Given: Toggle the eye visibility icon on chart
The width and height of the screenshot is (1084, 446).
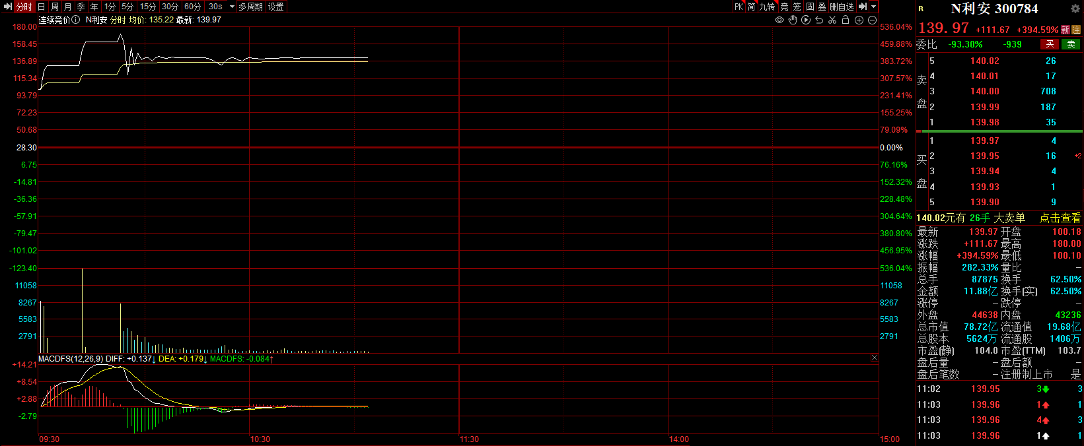Looking at the screenshot, I should [x=779, y=20].
